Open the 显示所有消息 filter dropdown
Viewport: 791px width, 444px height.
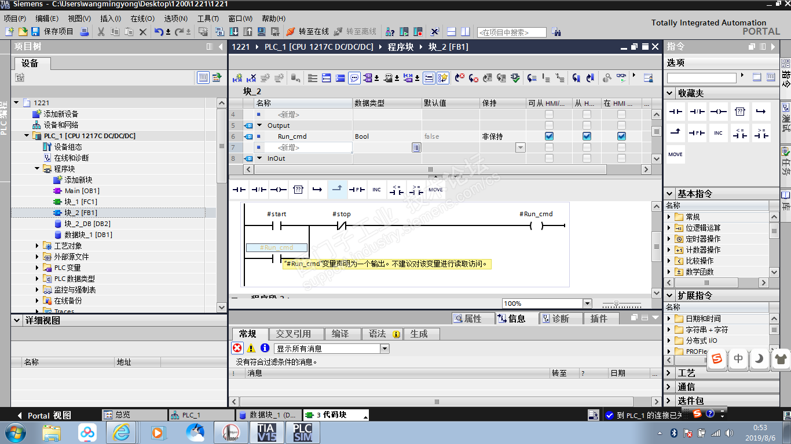click(x=384, y=349)
